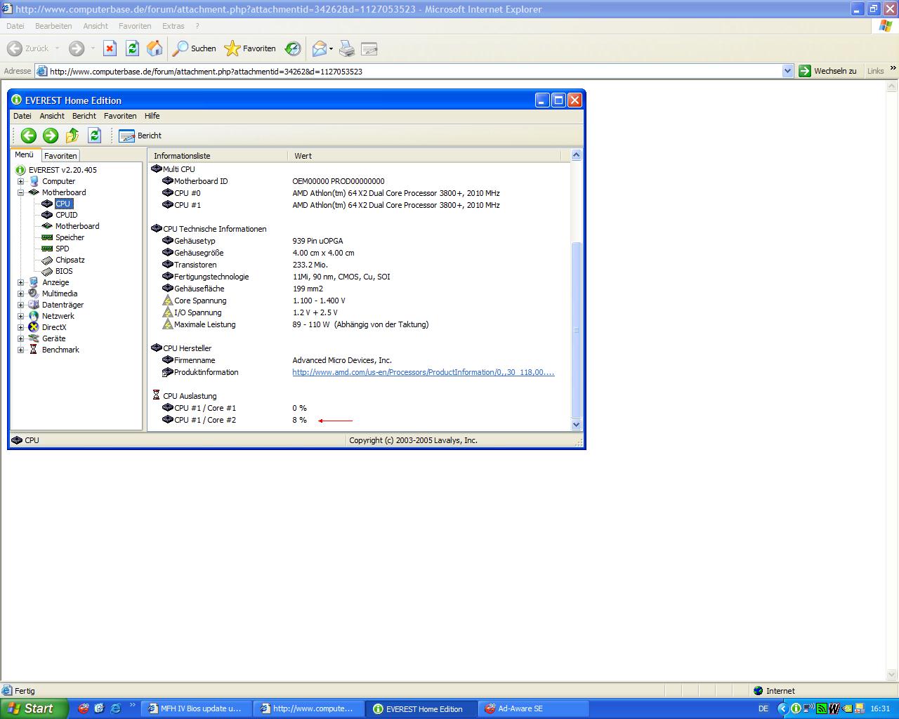
Task: Click IE edit page icon
Action: click(369, 48)
